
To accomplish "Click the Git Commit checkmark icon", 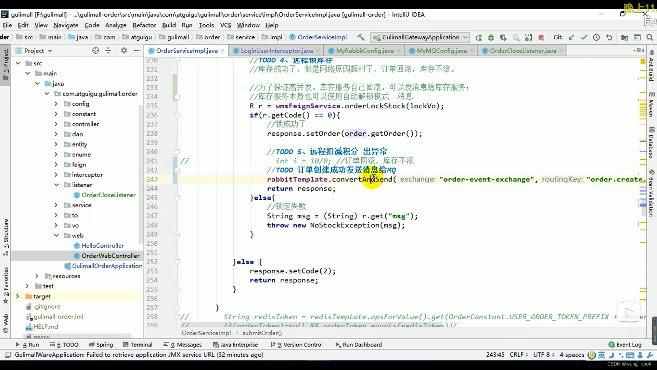I will (x=584, y=37).
